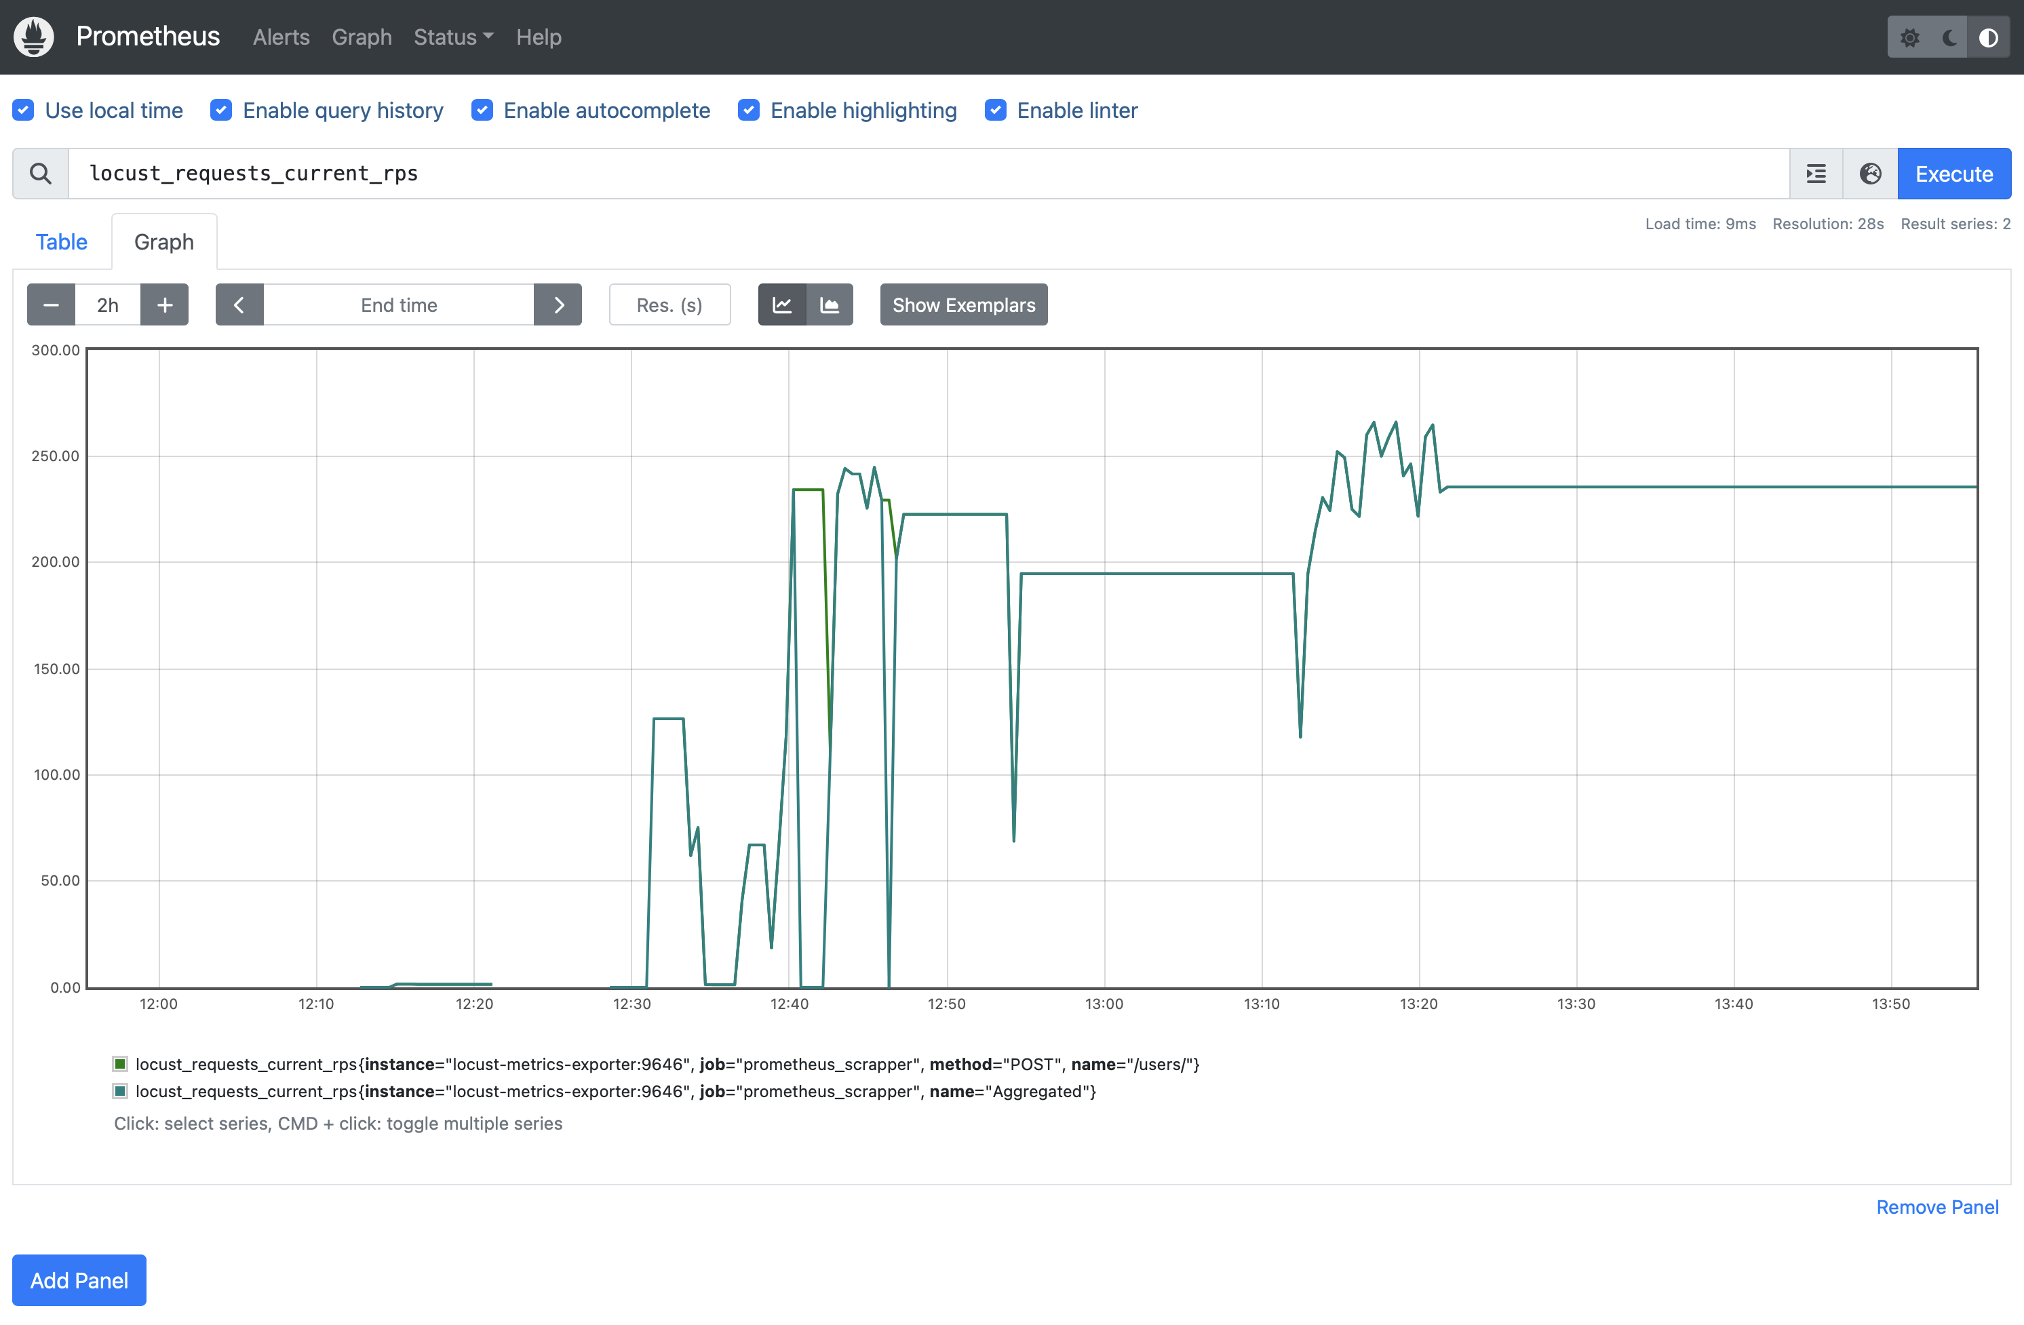Screen dimensions: 2024x1325
Task: Switch to dark theme moon icon
Action: pos(1949,37)
